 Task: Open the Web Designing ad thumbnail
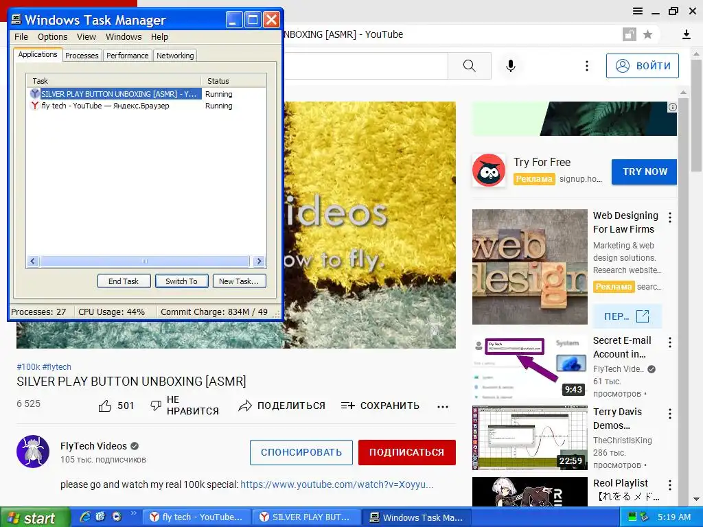pos(529,267)
